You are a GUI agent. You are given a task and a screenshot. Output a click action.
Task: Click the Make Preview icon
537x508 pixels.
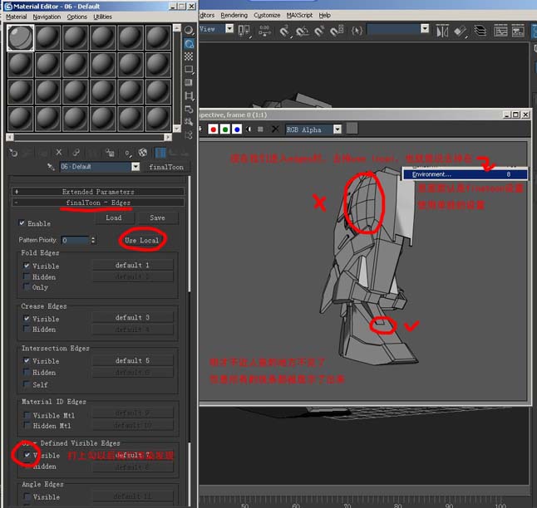(x=189, y=95)
